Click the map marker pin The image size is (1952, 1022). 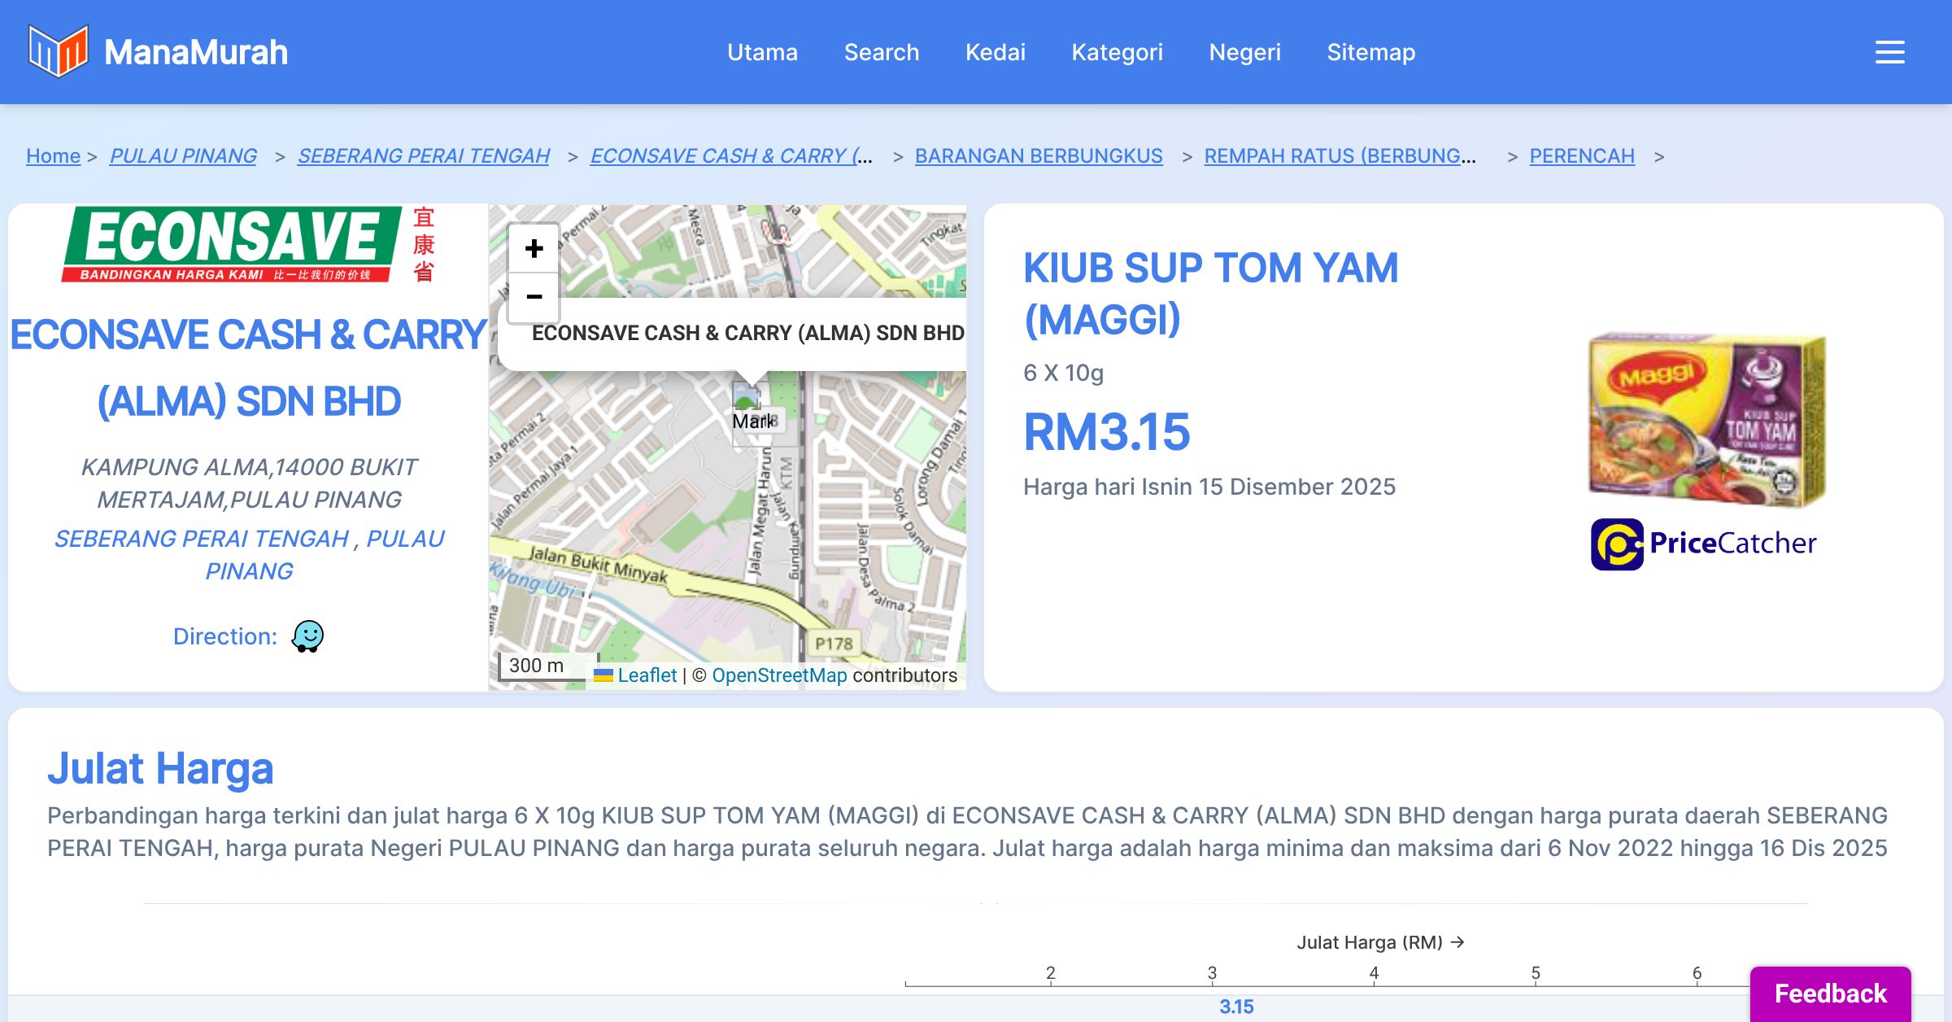747,400
